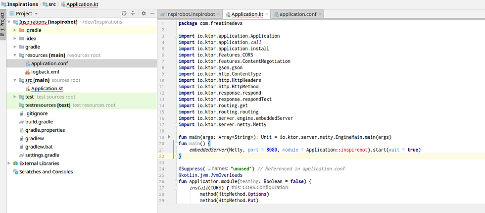The image size is (485, 213).
Task: Hide the Project panel with minimize icon
Action: point(151,14)
